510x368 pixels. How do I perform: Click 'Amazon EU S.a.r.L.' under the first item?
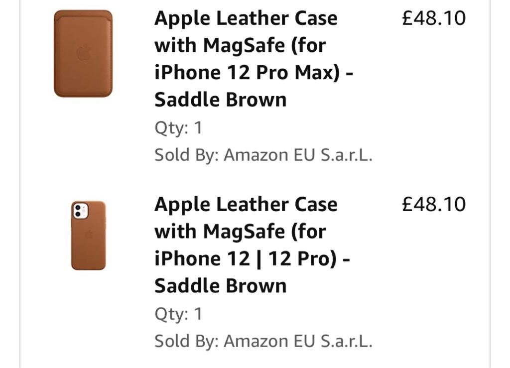coord(298,155)
